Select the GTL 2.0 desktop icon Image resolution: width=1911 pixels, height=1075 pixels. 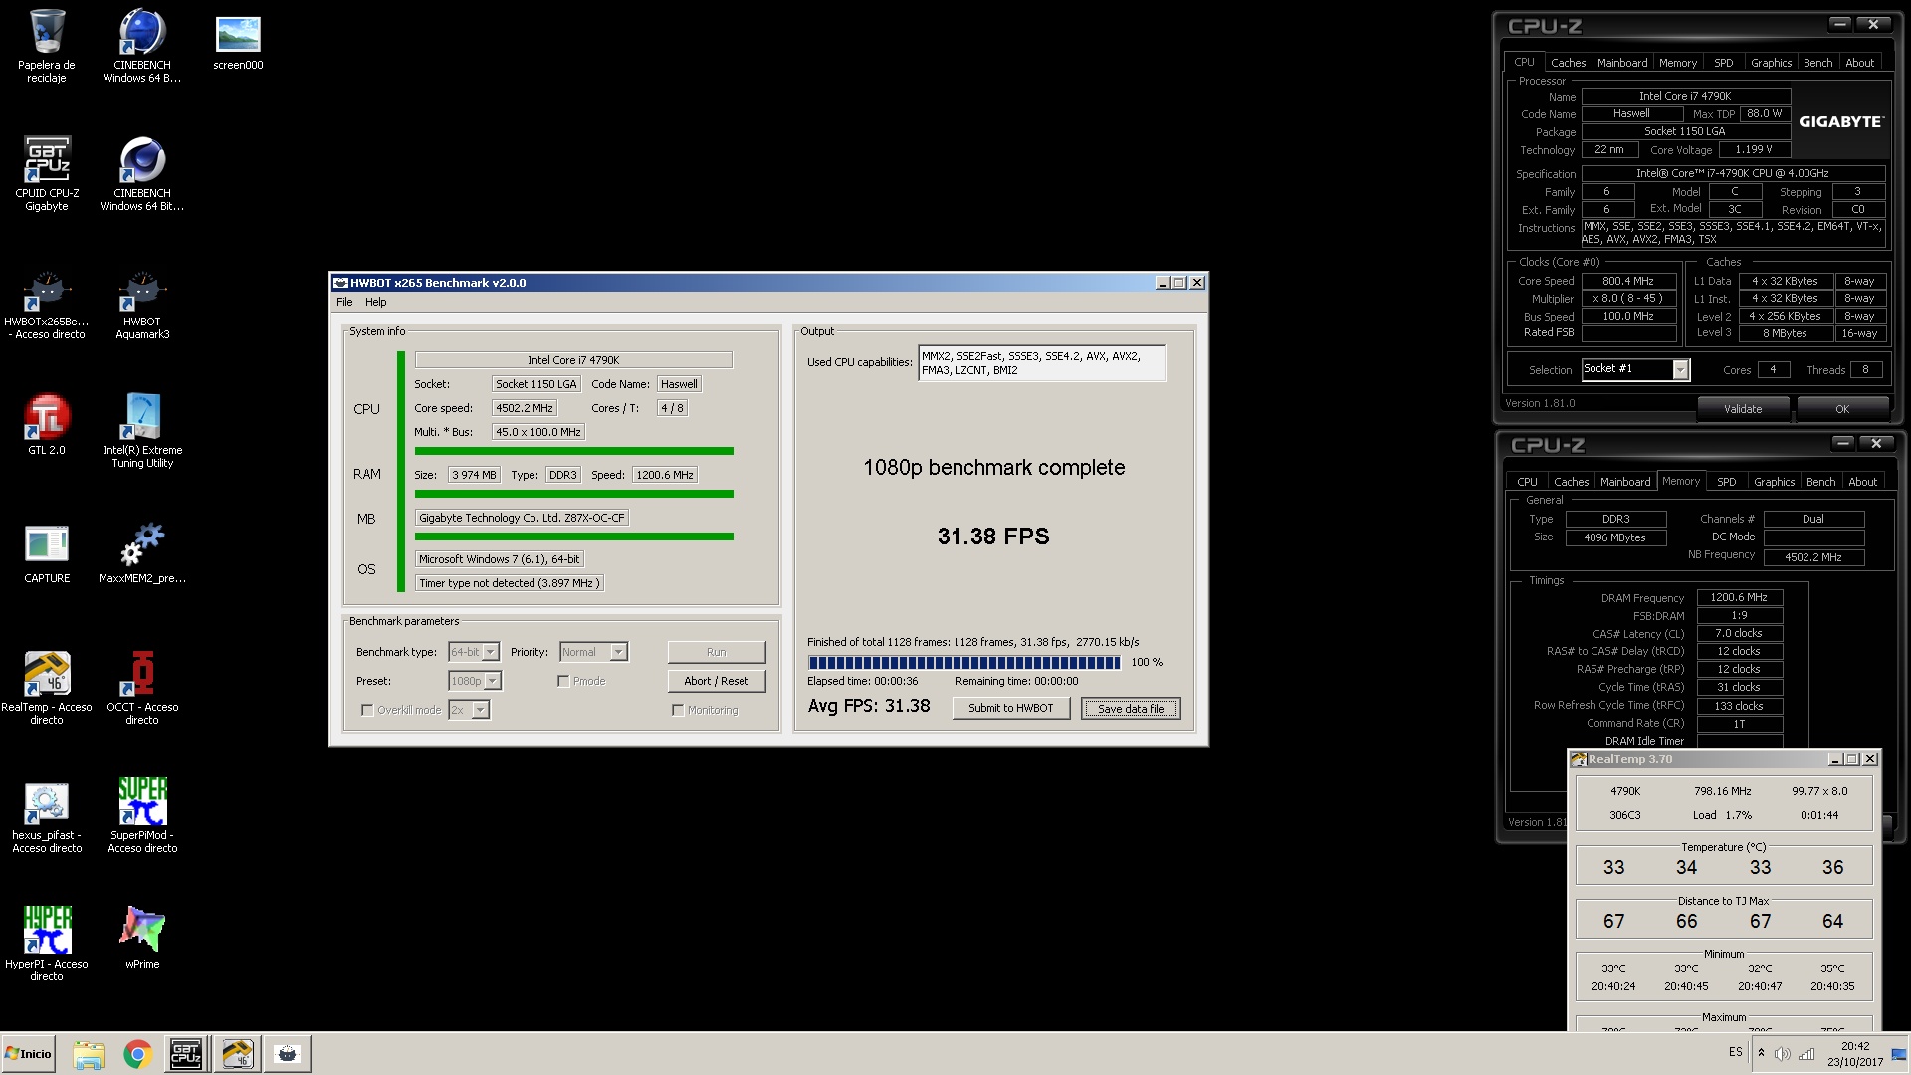pyautogui.click(x=47, y=423)
